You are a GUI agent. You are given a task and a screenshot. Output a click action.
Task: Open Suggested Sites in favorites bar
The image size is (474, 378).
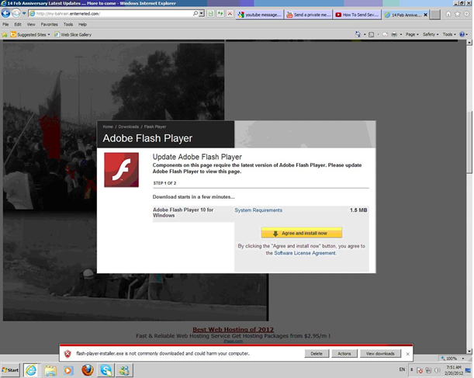click(30, 35)
